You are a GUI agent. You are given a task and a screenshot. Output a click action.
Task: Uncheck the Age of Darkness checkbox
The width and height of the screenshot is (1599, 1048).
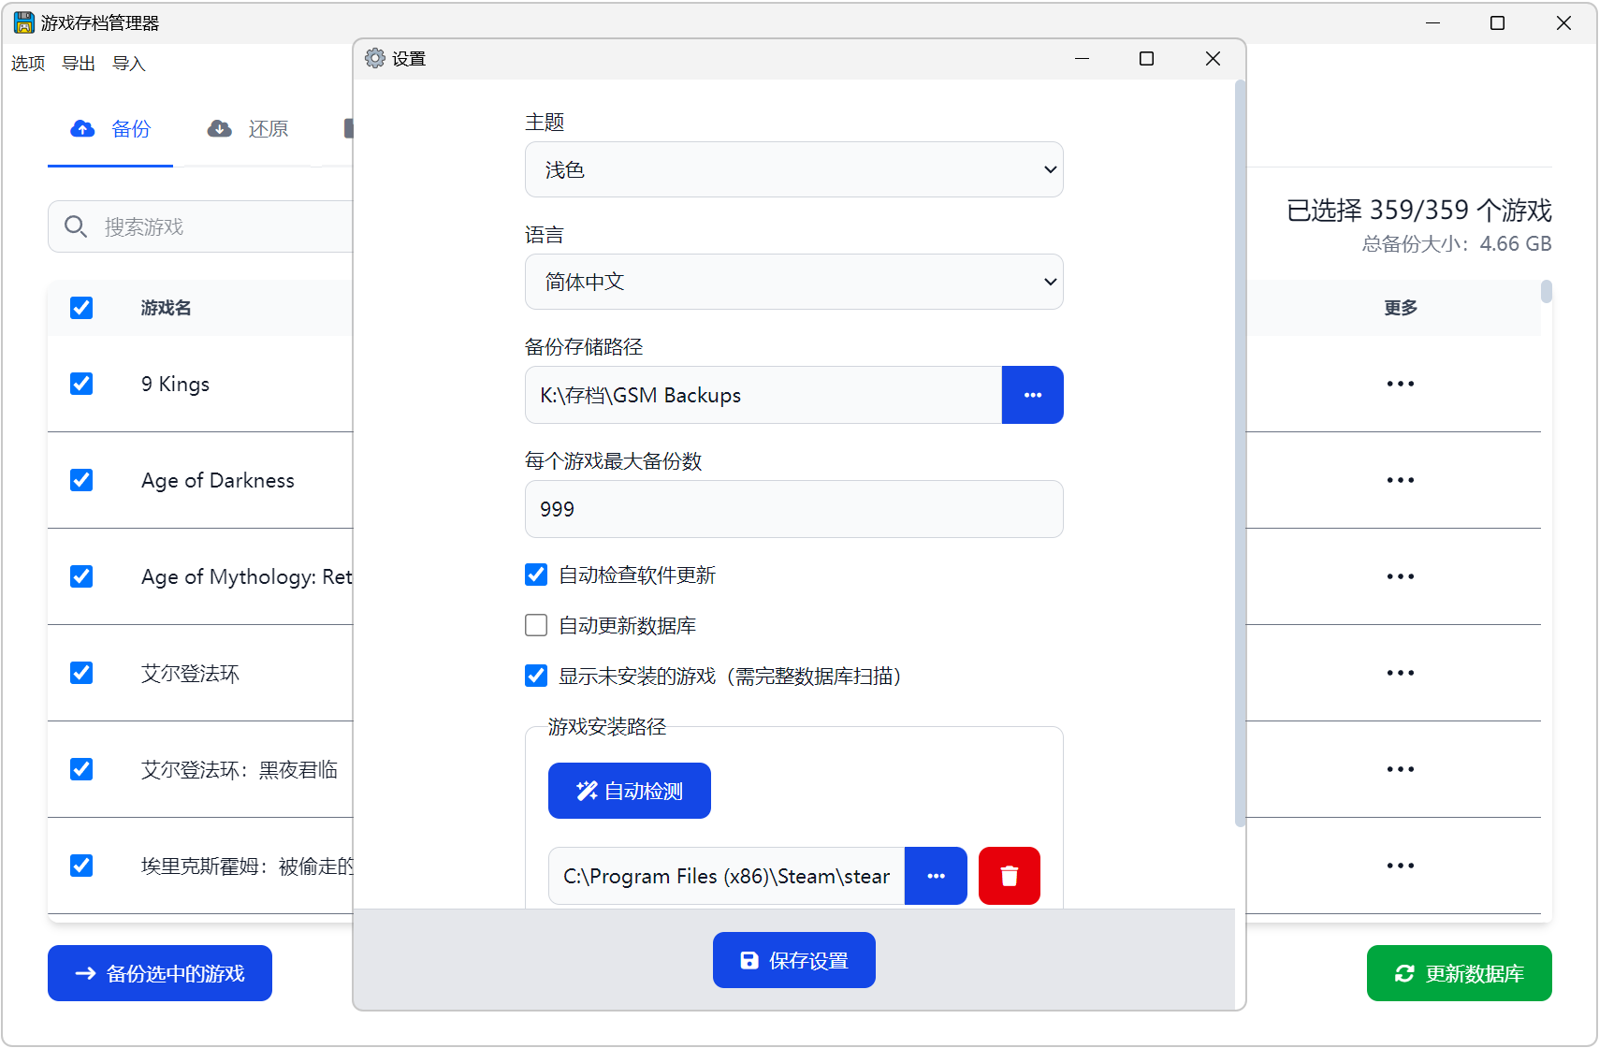pyautogui.click(x=81, y=480)
